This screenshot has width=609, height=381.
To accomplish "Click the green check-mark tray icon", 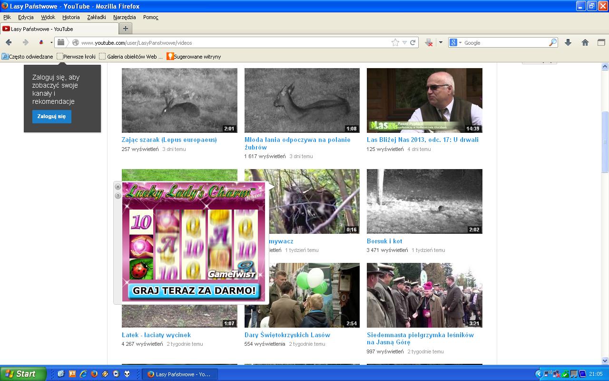I will [x=565, y=374].
